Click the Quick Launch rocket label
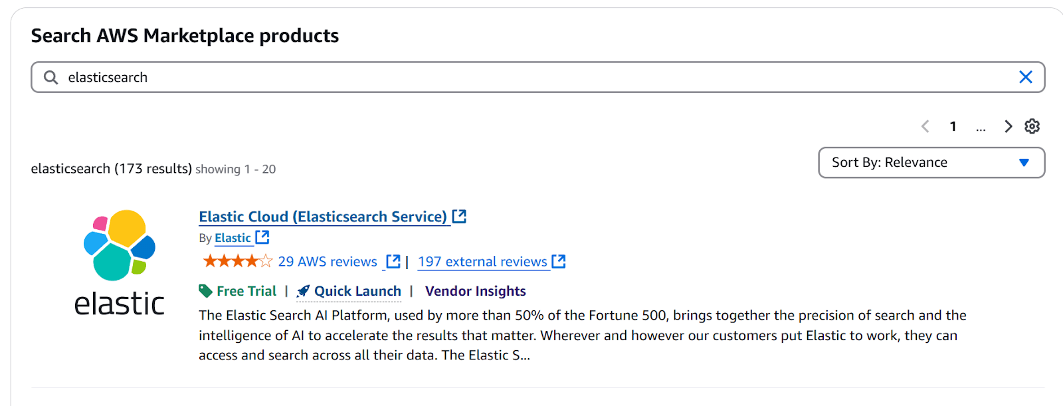1063x406 pixels. pyautogui.click(x=349, y=291)
